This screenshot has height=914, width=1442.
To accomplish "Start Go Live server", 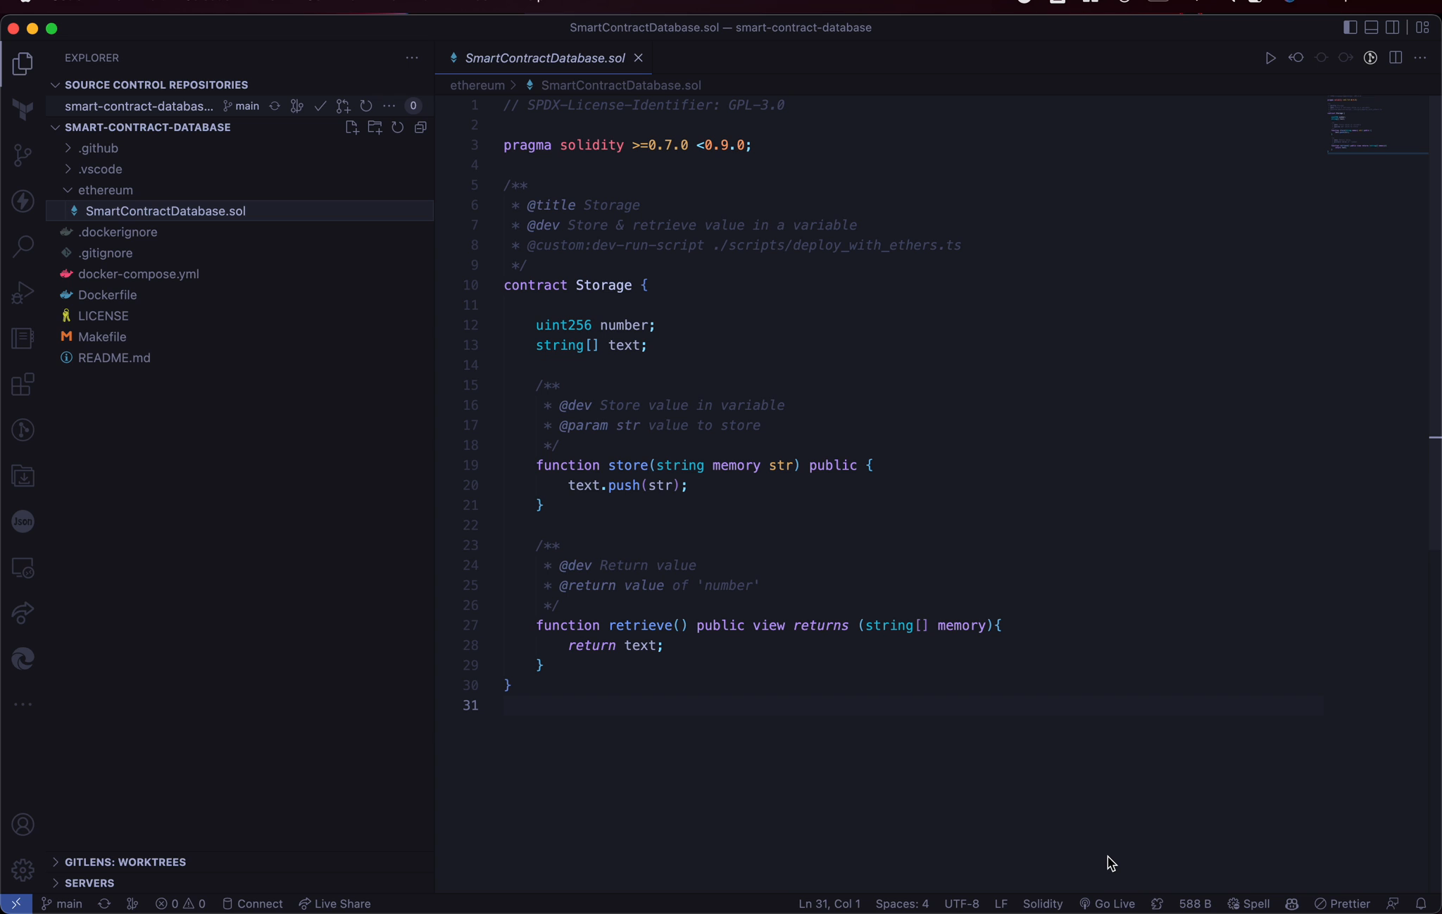I will (1107, 903).
